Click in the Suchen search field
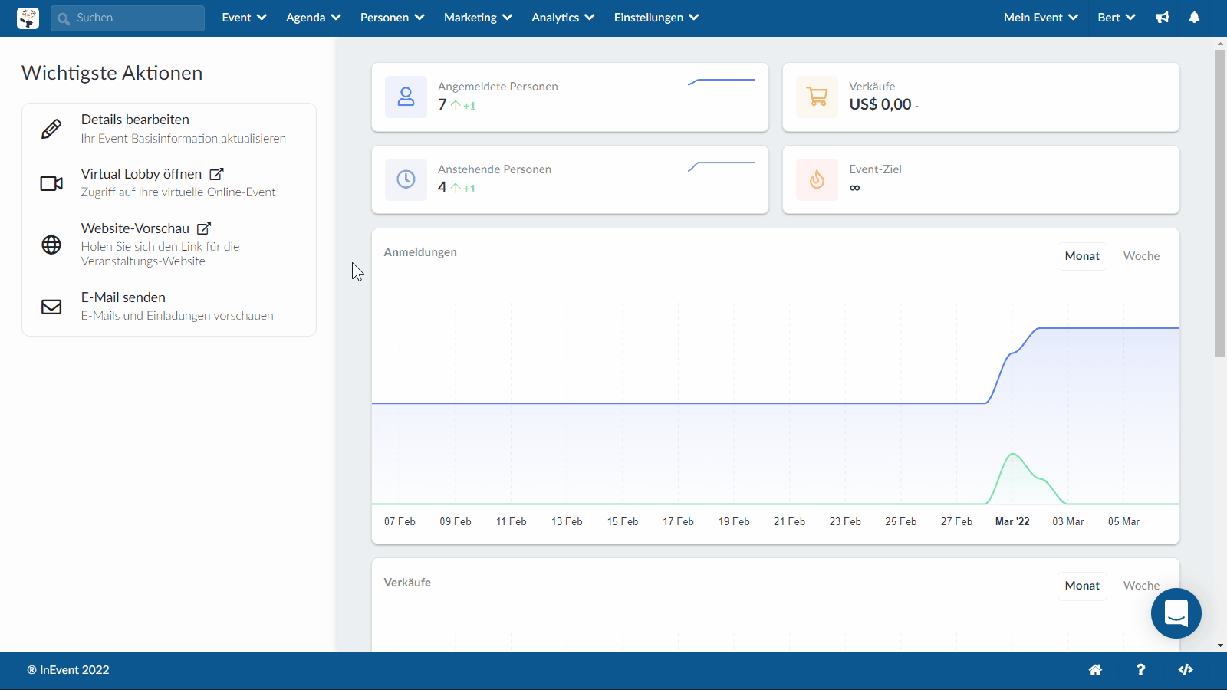 127,18
